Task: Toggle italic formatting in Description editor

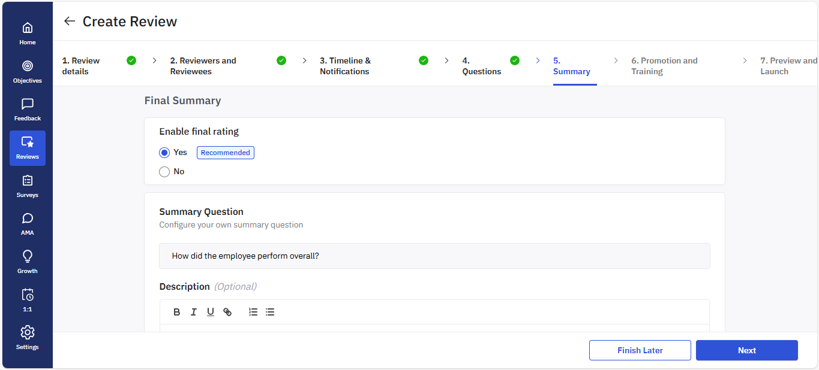Action: pos(193,312)
